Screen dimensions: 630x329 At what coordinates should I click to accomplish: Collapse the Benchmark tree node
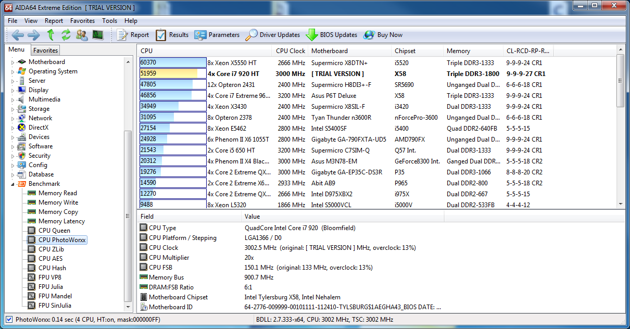tap(12, 184)
